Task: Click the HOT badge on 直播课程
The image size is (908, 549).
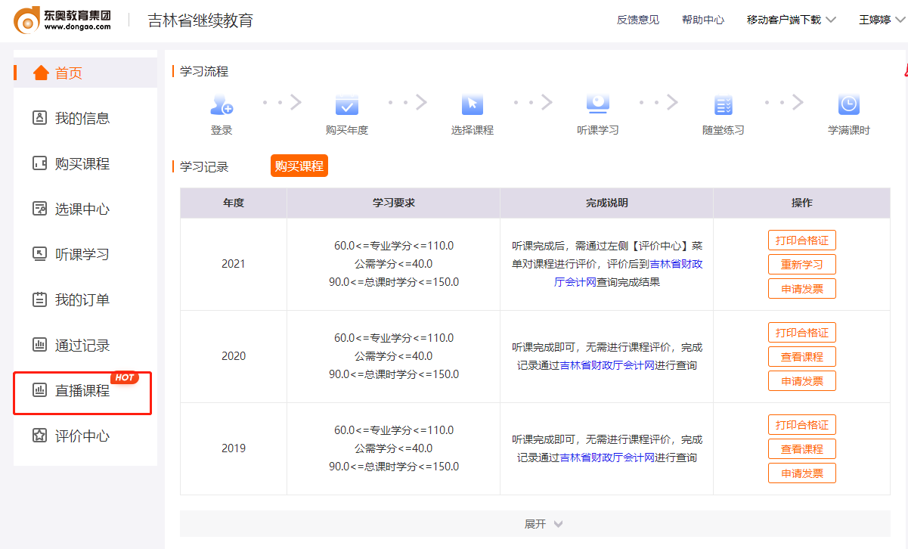Action: click(125, 377)
